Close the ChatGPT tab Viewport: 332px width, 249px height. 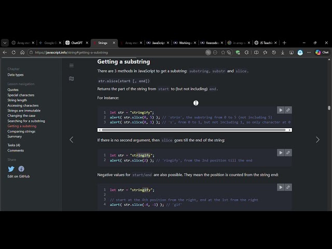pyautogui.click(x=87, y=43)
